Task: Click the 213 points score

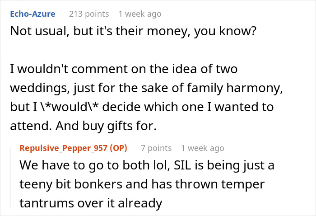Action: [88, 14]
